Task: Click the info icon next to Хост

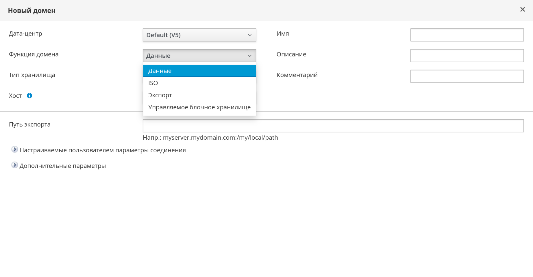Action: [x=29, y=96]
